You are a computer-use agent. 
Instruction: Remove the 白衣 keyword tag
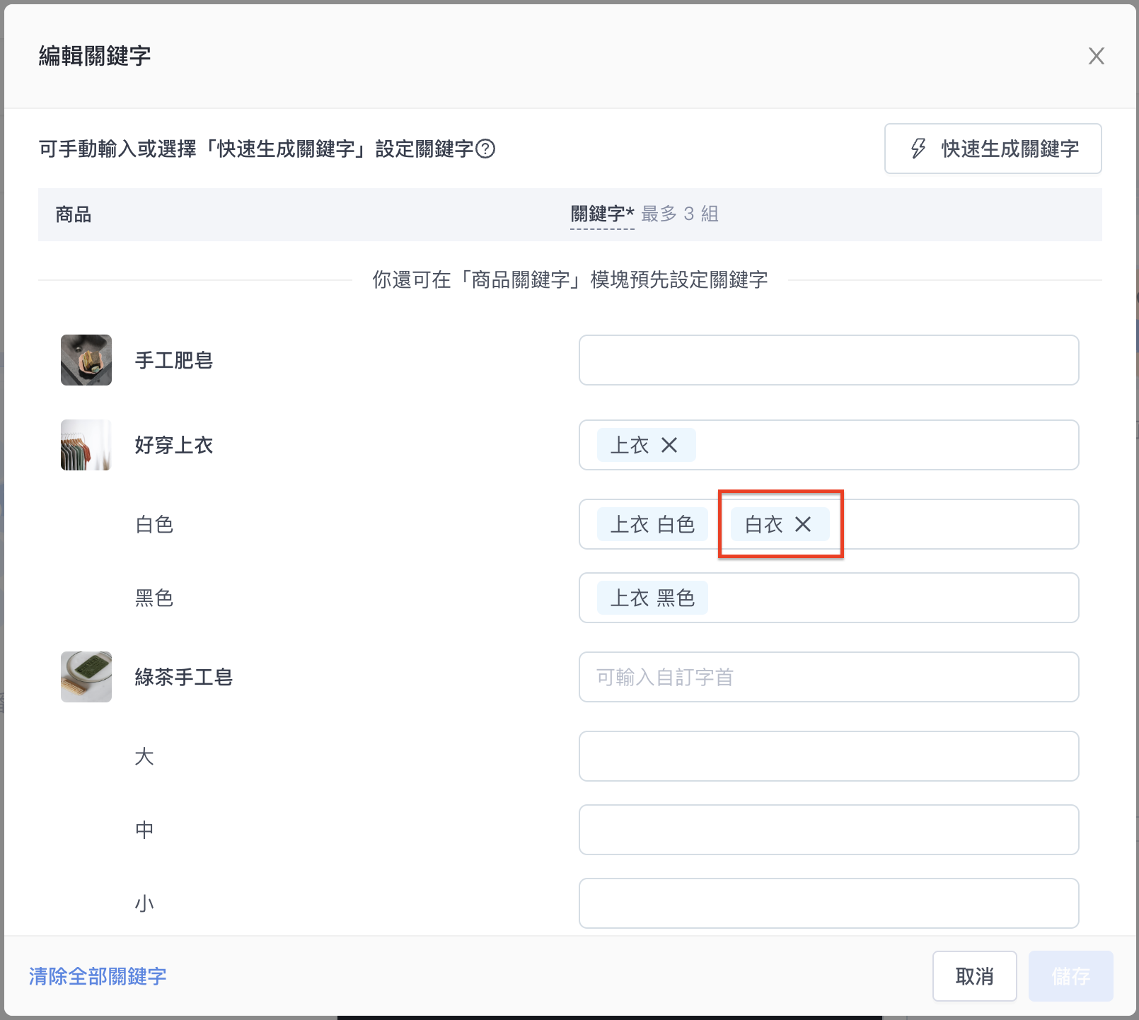[x=803, y=524]
